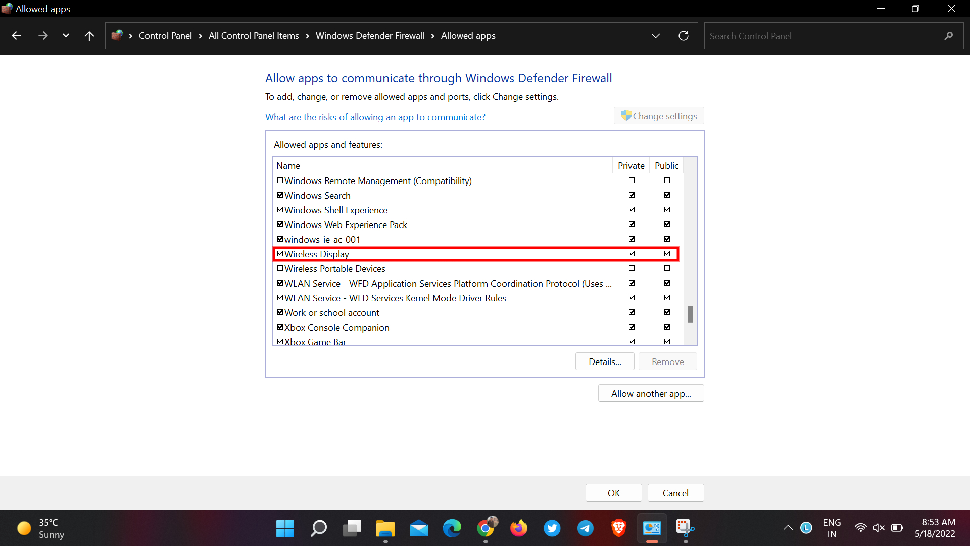The width and height of the screenshot is (970, 546).
Task: Click the breadcrumb navigation dropdown arrow
Action: tap(656, 35)
